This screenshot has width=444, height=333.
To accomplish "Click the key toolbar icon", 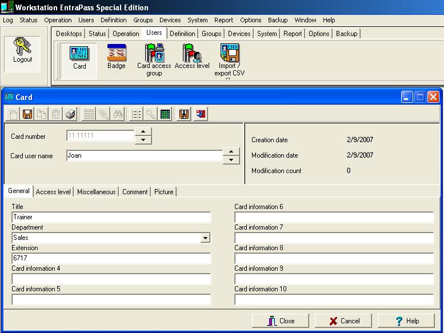I will coord(151,114).
